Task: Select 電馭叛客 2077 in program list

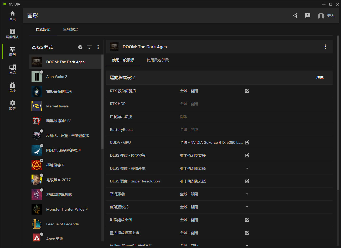Action: (65, 180)
